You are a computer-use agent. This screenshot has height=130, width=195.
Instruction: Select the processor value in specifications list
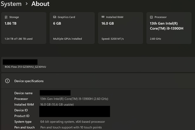[74, 99]
